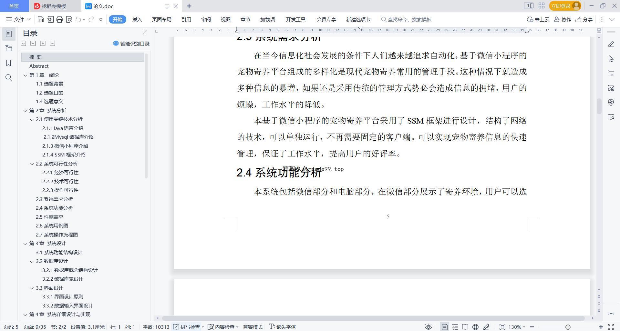Switch to 开发工具 ribbon tab
Viewport: 620px width, 331px height.
click(295, 19)
